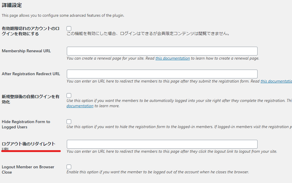The image size is (292, 183).
Task: Enable expired account login checkbox
Action: (69, 28)
